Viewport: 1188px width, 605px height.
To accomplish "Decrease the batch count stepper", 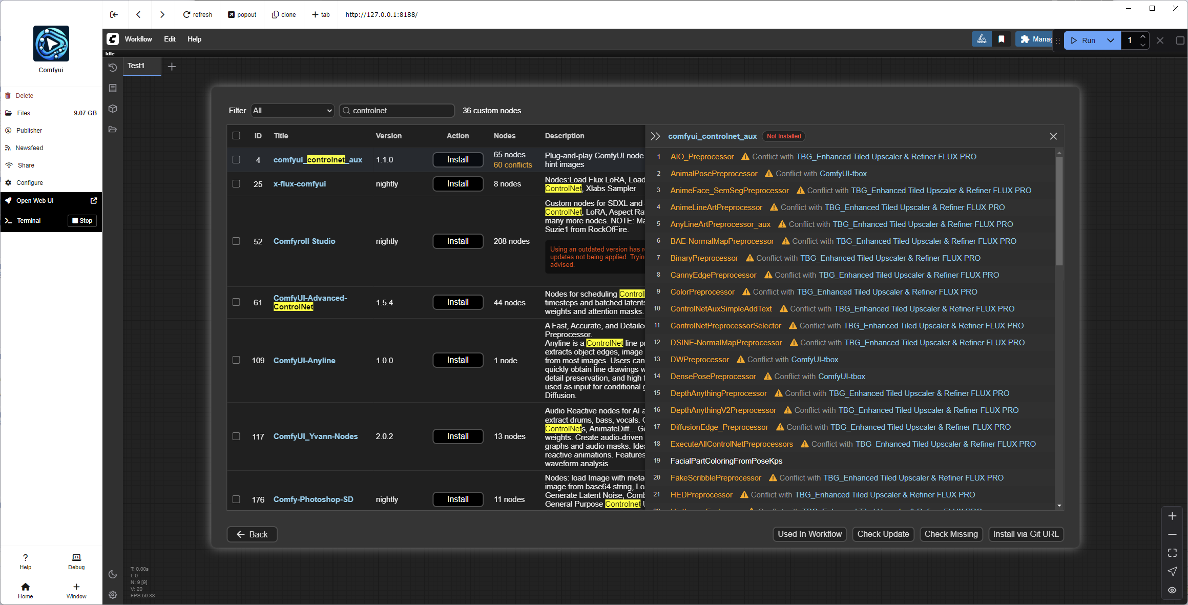I will [1143, 45].
